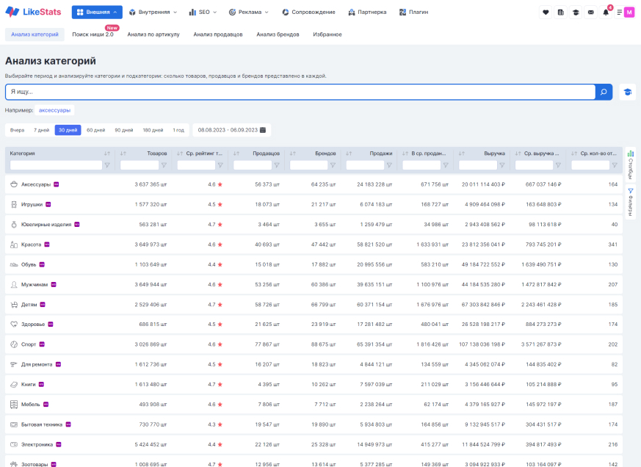Viewport: 641px width, 467px height.
Task: Click the аксессуары example link
Action: point(55,110)
